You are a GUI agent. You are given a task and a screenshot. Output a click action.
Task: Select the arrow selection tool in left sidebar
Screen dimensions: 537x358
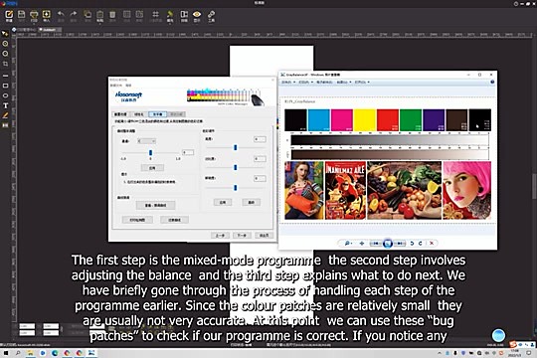pos(5,34)
